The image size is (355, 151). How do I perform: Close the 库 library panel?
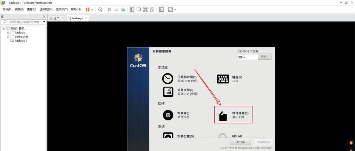coord(44,17)
